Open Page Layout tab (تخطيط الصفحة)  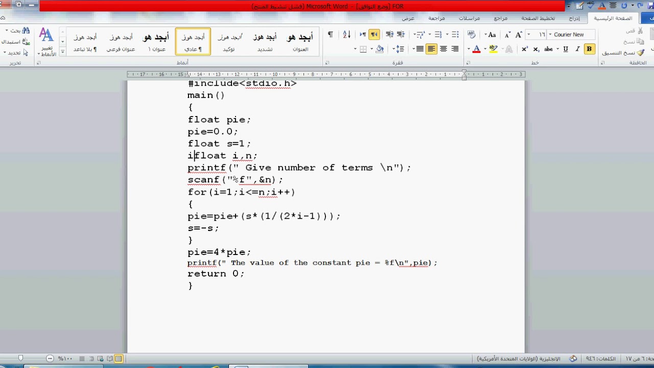point(538,18)
